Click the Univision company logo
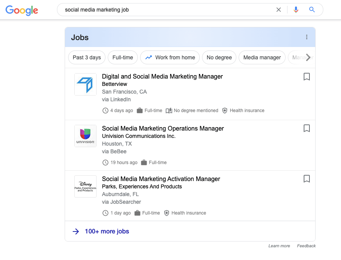341x260 pixels. (x=85, y=136)
